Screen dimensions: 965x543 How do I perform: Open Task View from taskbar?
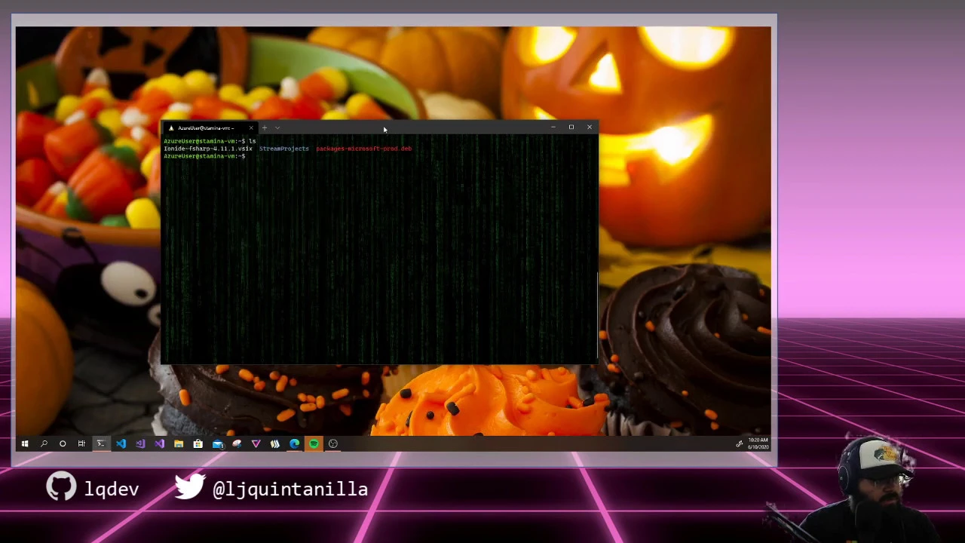81,443
